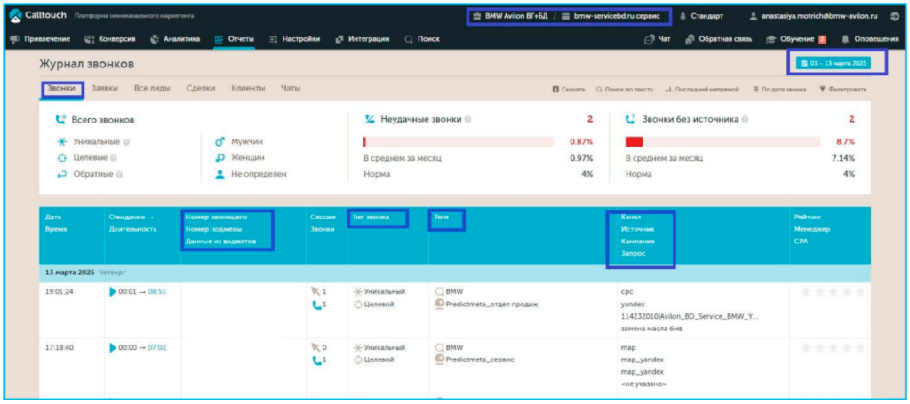Open the bmw-servicebd.ru сервис site selector
The image size is (910, 404).
615,16
